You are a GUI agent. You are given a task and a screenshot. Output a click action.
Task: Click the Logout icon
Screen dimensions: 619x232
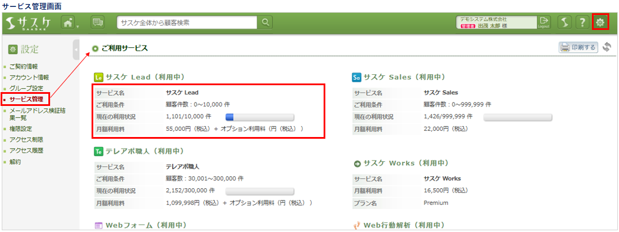pos(544,22)
